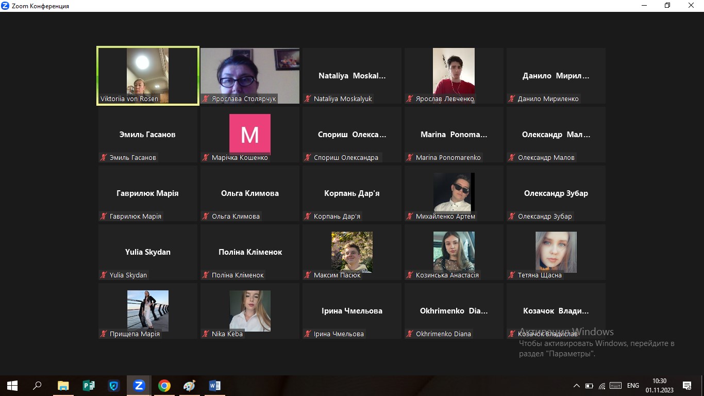Click the muted microphone icon beside Ярослава Столярчук
Image resolution: width=704 pixels, height=396 pixels.
point(206,99)
